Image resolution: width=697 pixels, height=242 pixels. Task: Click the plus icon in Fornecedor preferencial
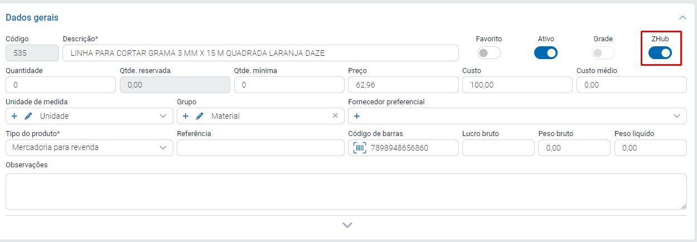coord(357,116)
